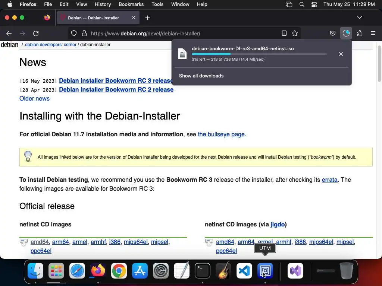Open TextEdit from the Dock
The height and width of the screenshot is (286, 382).
[182, 270]
